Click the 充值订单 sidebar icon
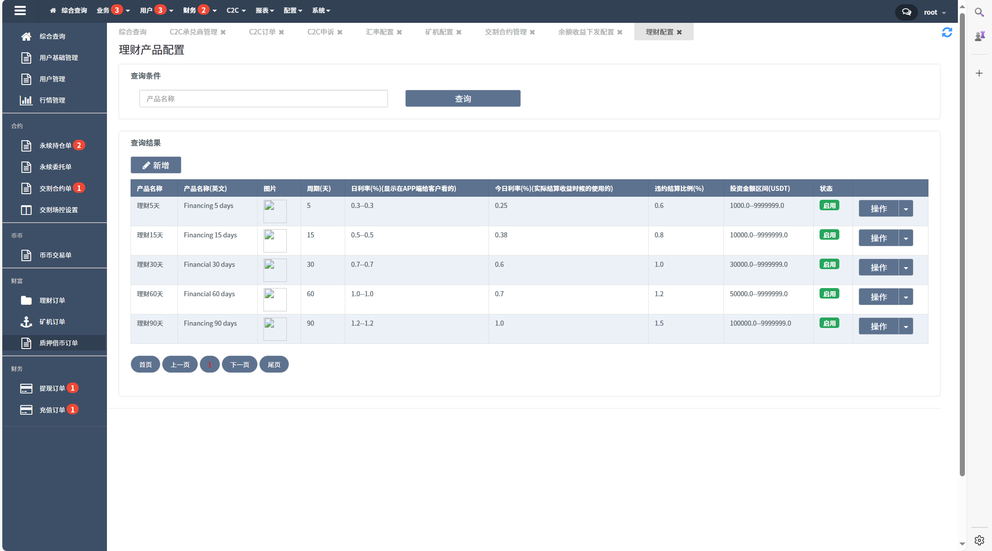The width and height of the screenshot is (992, 551). [25, 409]
